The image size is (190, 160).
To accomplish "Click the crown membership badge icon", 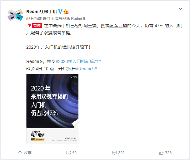I will click(66, 12).
